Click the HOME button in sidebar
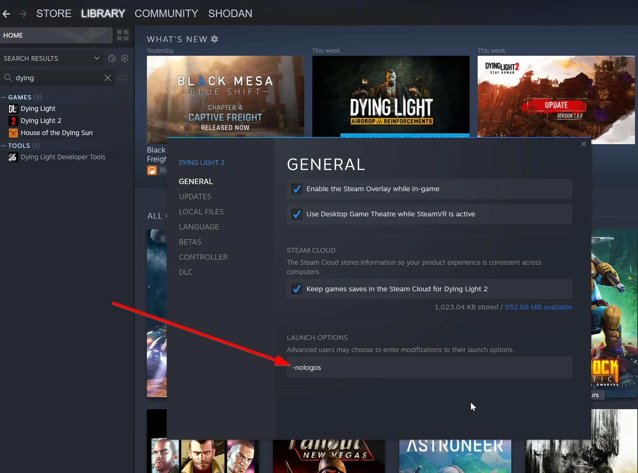638x473 pixels. pos(56,35)
